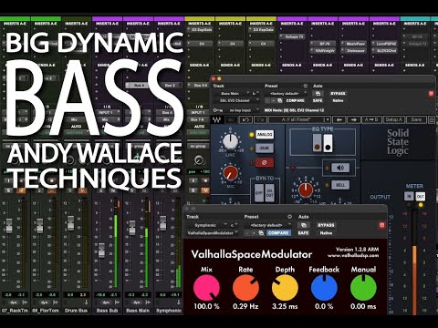Click COMPARE in the SSL plugin window

(295, 100)
